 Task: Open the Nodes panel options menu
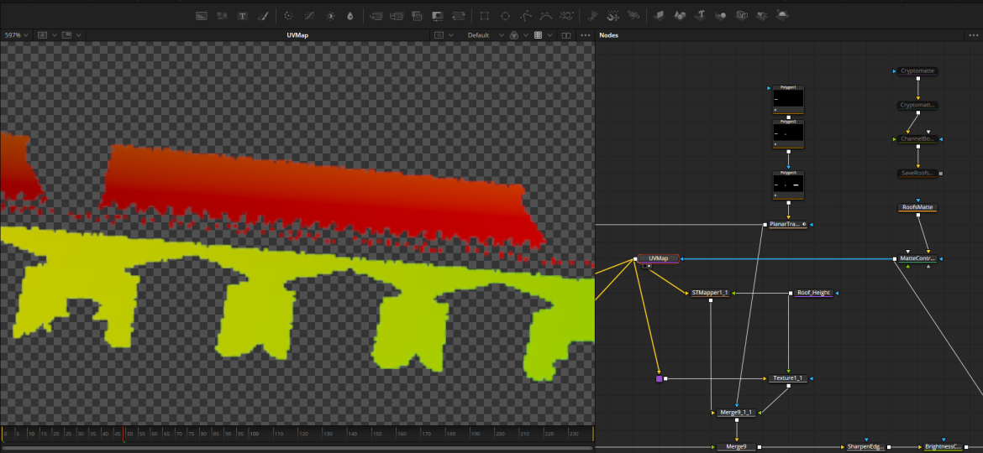972,35
